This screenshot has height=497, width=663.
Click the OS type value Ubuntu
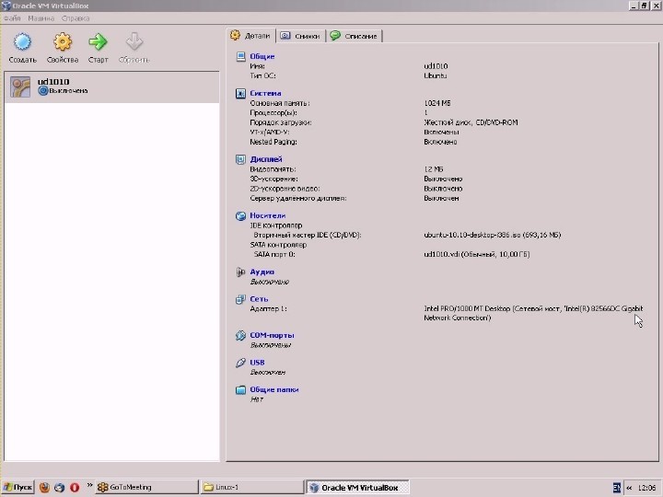(435, 75)
